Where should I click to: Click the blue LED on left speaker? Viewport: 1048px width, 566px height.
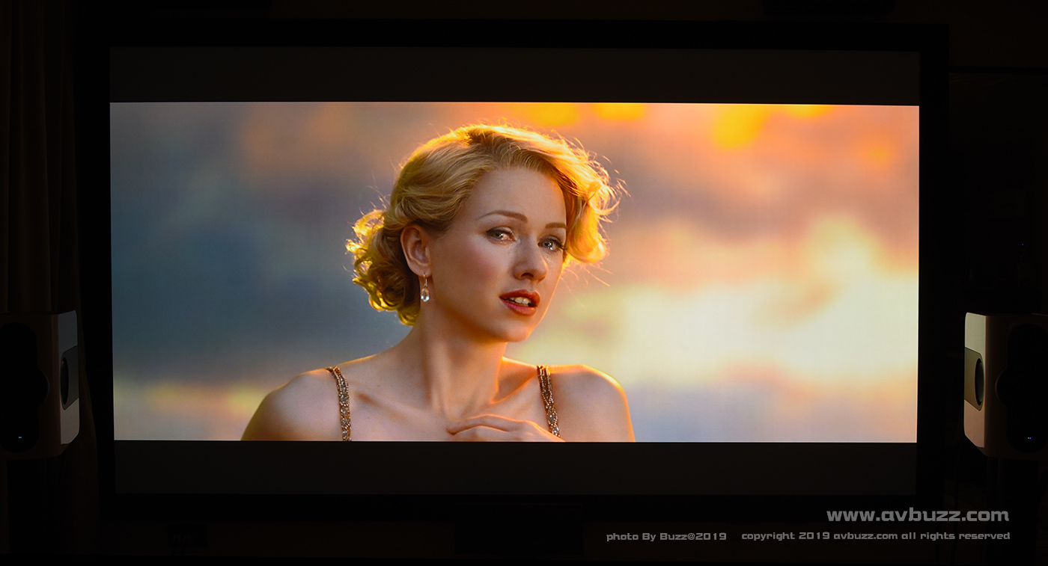[x=20, y=438]
